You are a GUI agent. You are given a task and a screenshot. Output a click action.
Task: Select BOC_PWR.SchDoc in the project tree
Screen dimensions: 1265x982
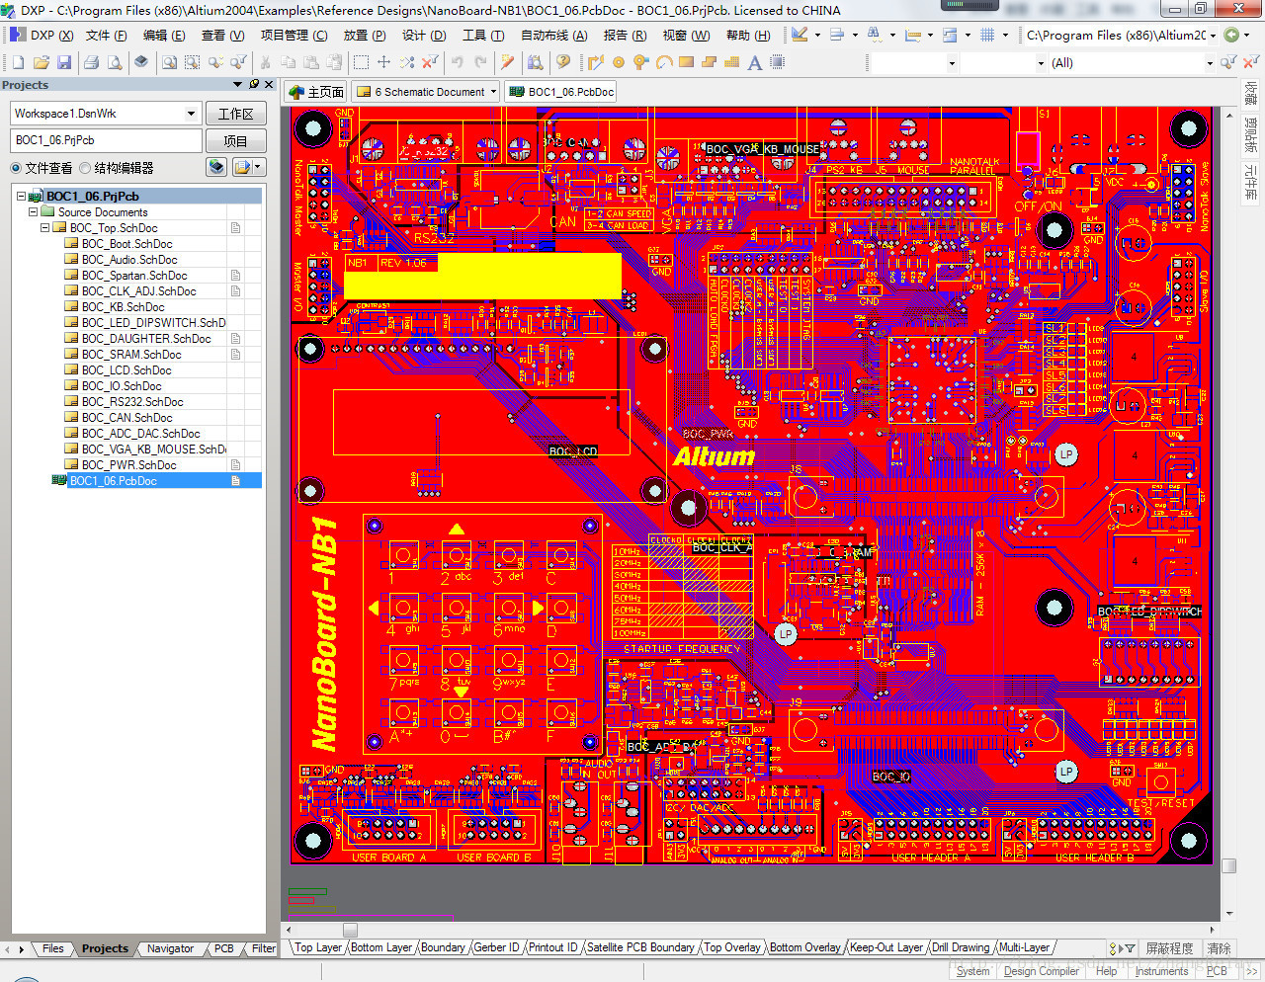[128, 465]
